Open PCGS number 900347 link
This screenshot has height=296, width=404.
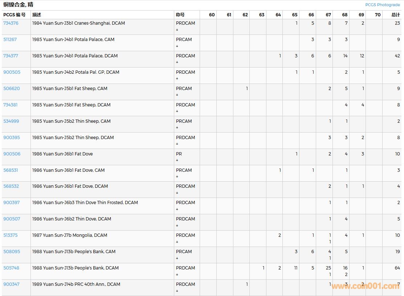coord(11,284)
